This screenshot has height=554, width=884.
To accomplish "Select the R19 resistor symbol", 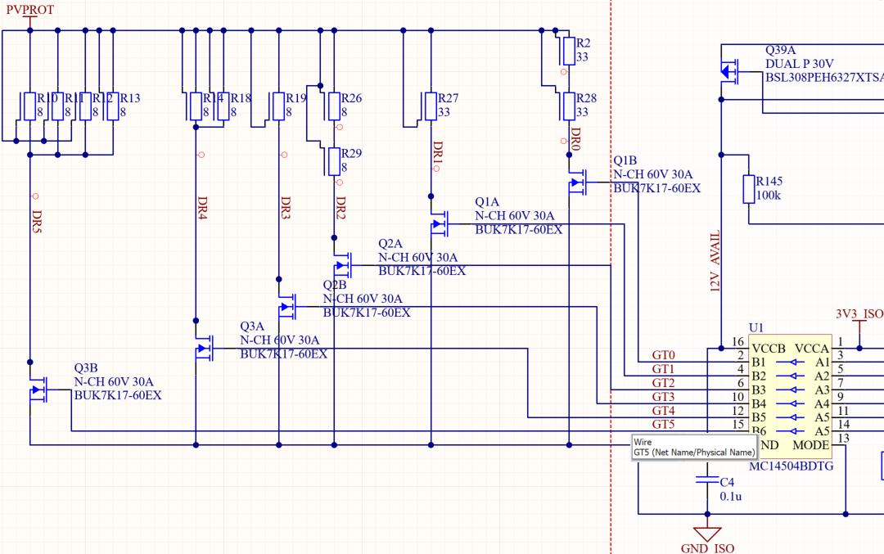I will tap(278, 106).
